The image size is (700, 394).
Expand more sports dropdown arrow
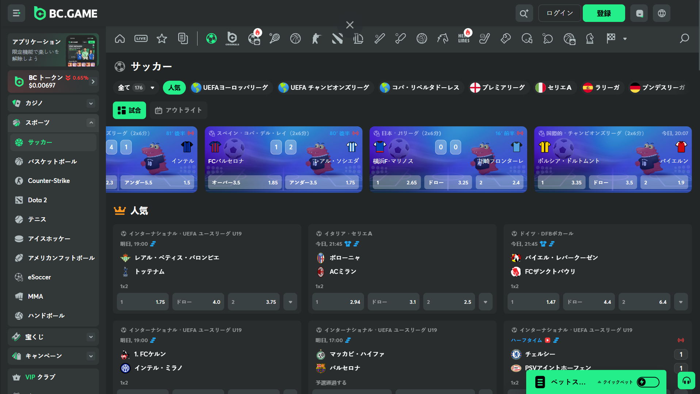coord(625,39)
